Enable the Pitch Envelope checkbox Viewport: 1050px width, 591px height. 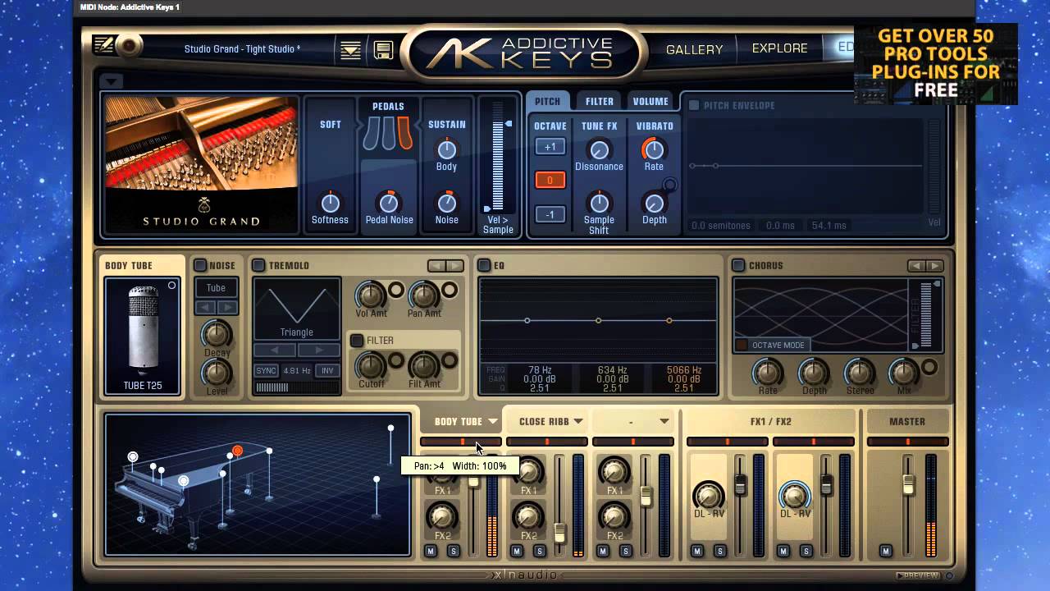(x=694, y=105)
